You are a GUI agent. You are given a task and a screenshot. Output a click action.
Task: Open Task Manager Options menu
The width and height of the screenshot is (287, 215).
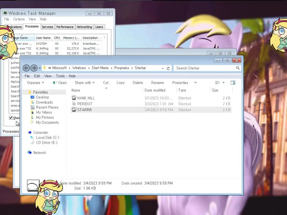point(19,19)
